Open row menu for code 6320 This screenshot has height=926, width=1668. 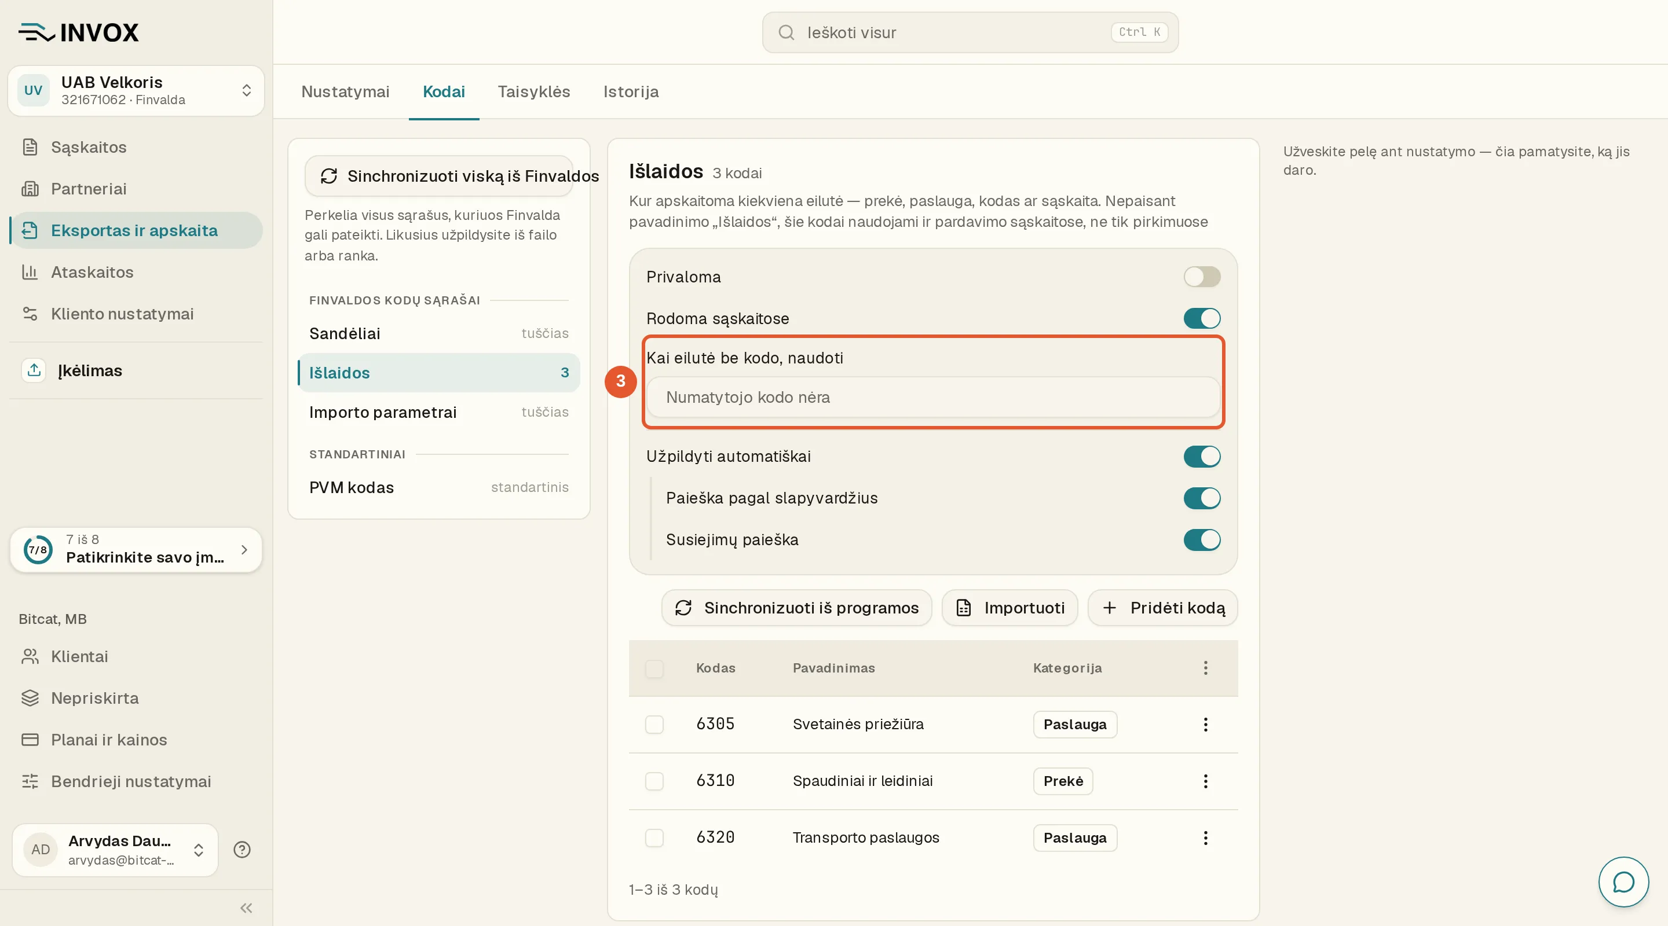pyautogui.click(x=1205, y=838)
